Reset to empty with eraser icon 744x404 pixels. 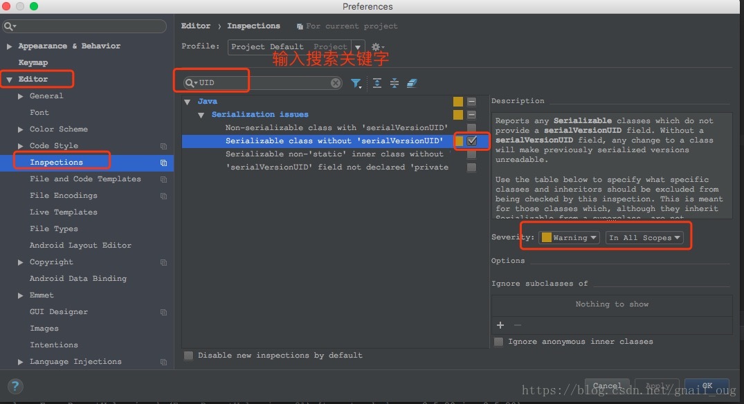click(411, 83)
